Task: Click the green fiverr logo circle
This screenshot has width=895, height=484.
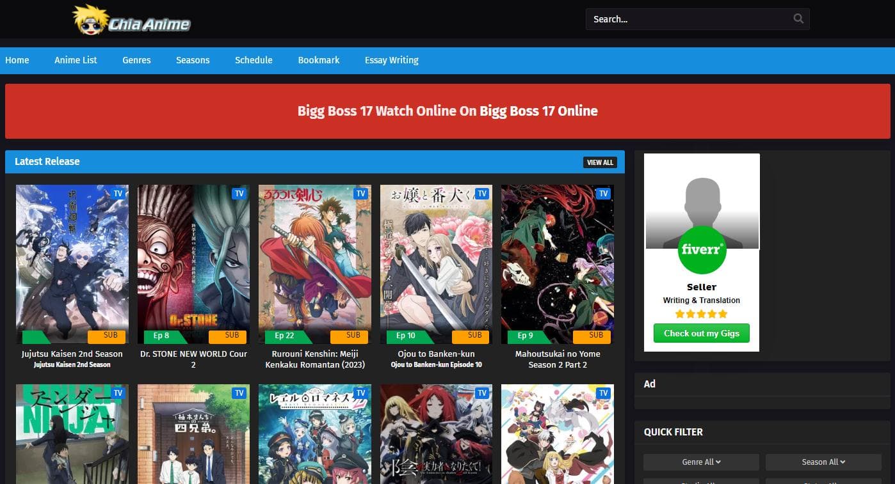Action: point(702,249)
